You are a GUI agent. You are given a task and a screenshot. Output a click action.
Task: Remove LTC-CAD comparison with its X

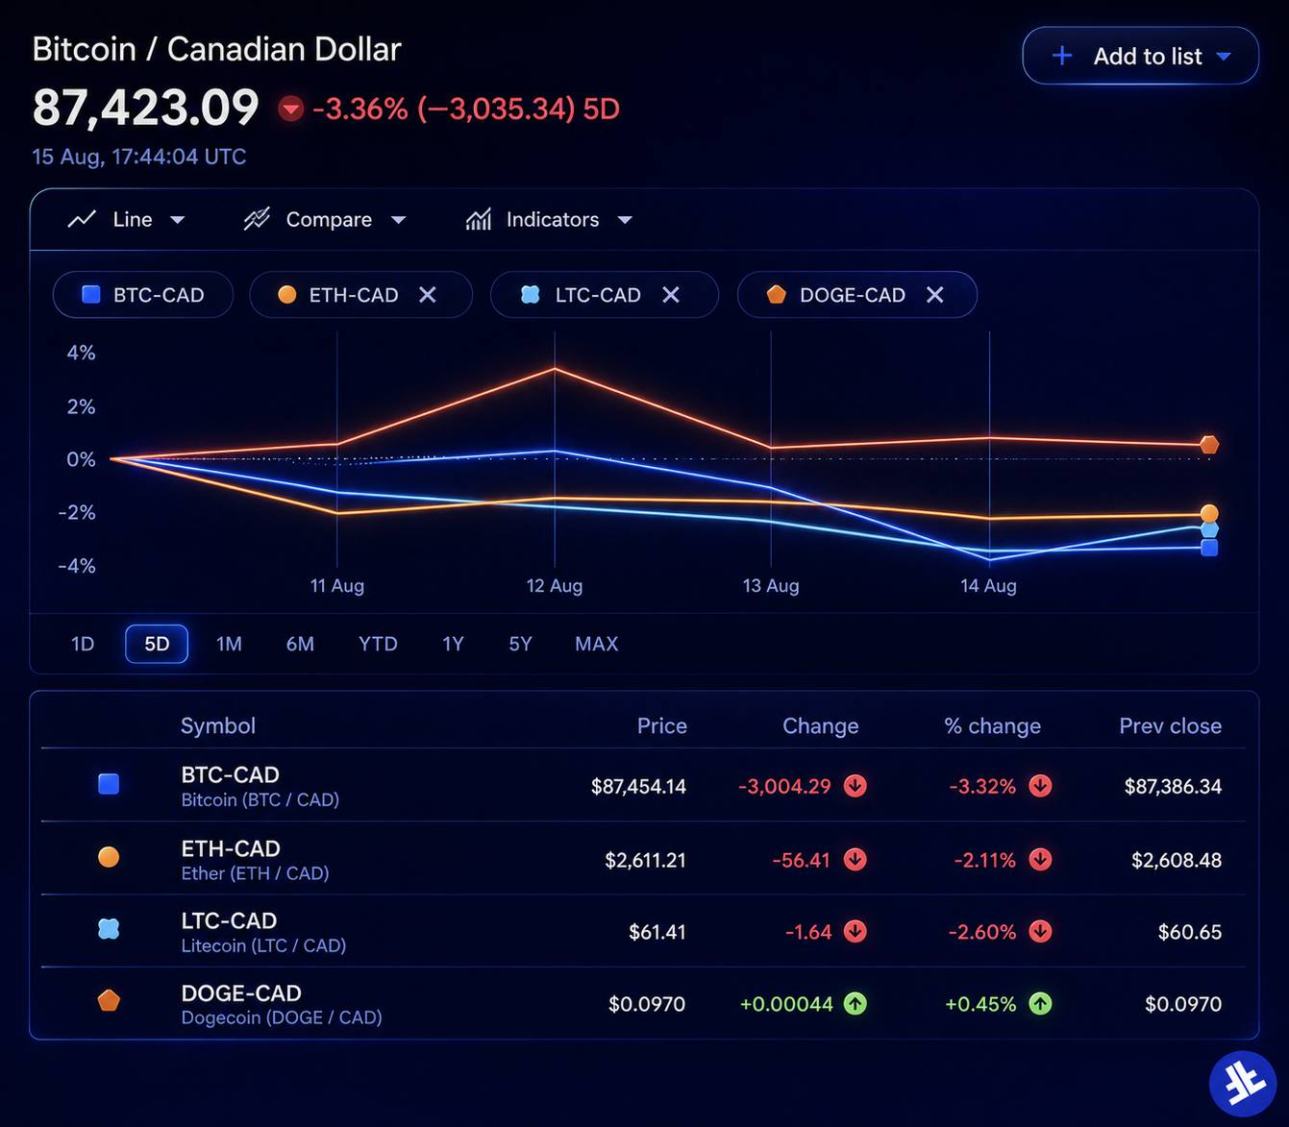tap(671, 295)
